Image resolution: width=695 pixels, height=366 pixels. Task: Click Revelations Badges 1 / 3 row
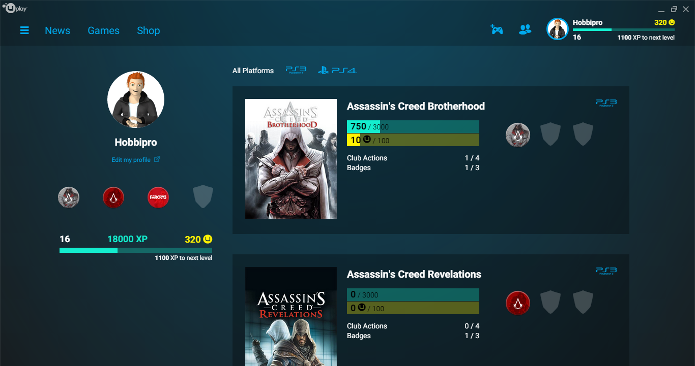point(413,336)
